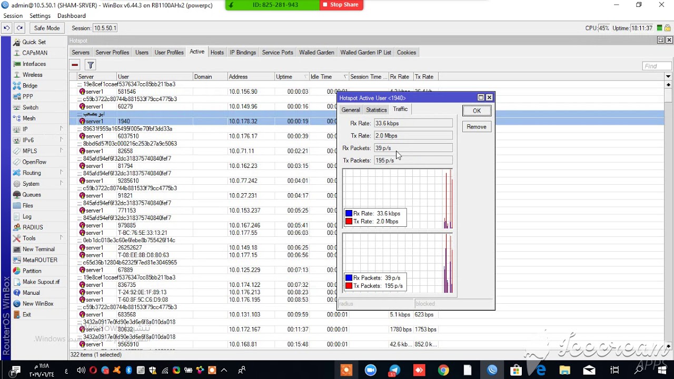Switch to the User Profiles tab
Screen dimensions: 674x379
[x=169, y=53]
